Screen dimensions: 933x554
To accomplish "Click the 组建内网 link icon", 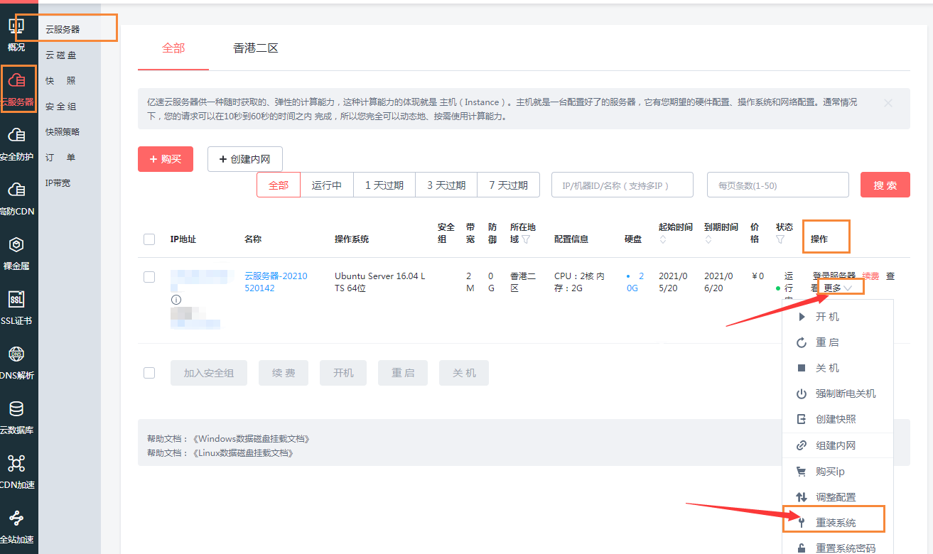I will pyautogui.click(x=802, y=446).
